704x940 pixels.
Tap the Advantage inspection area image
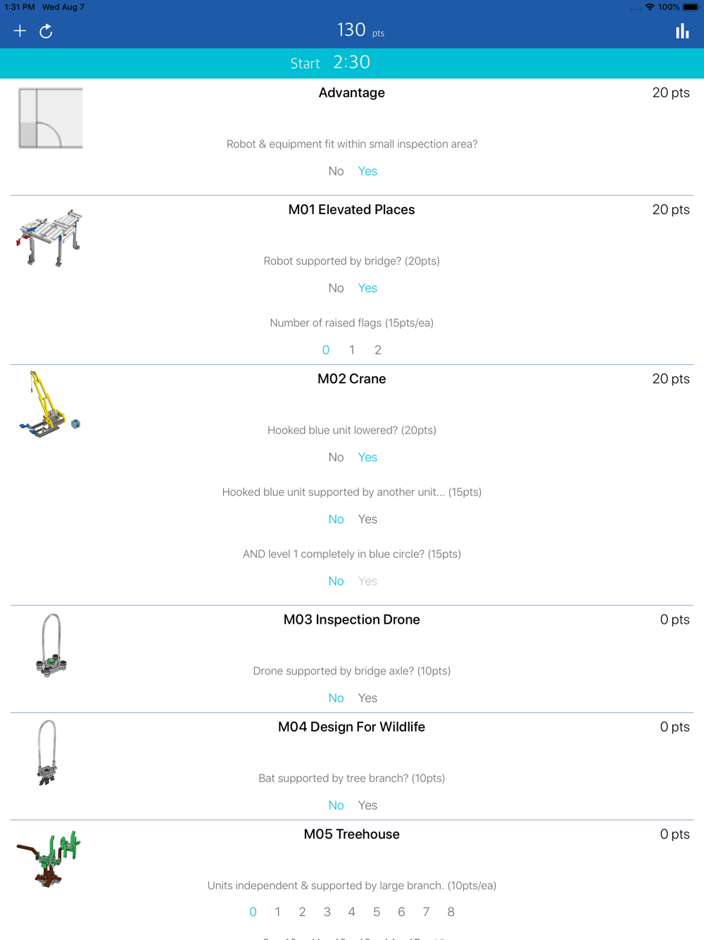(51, 118)
